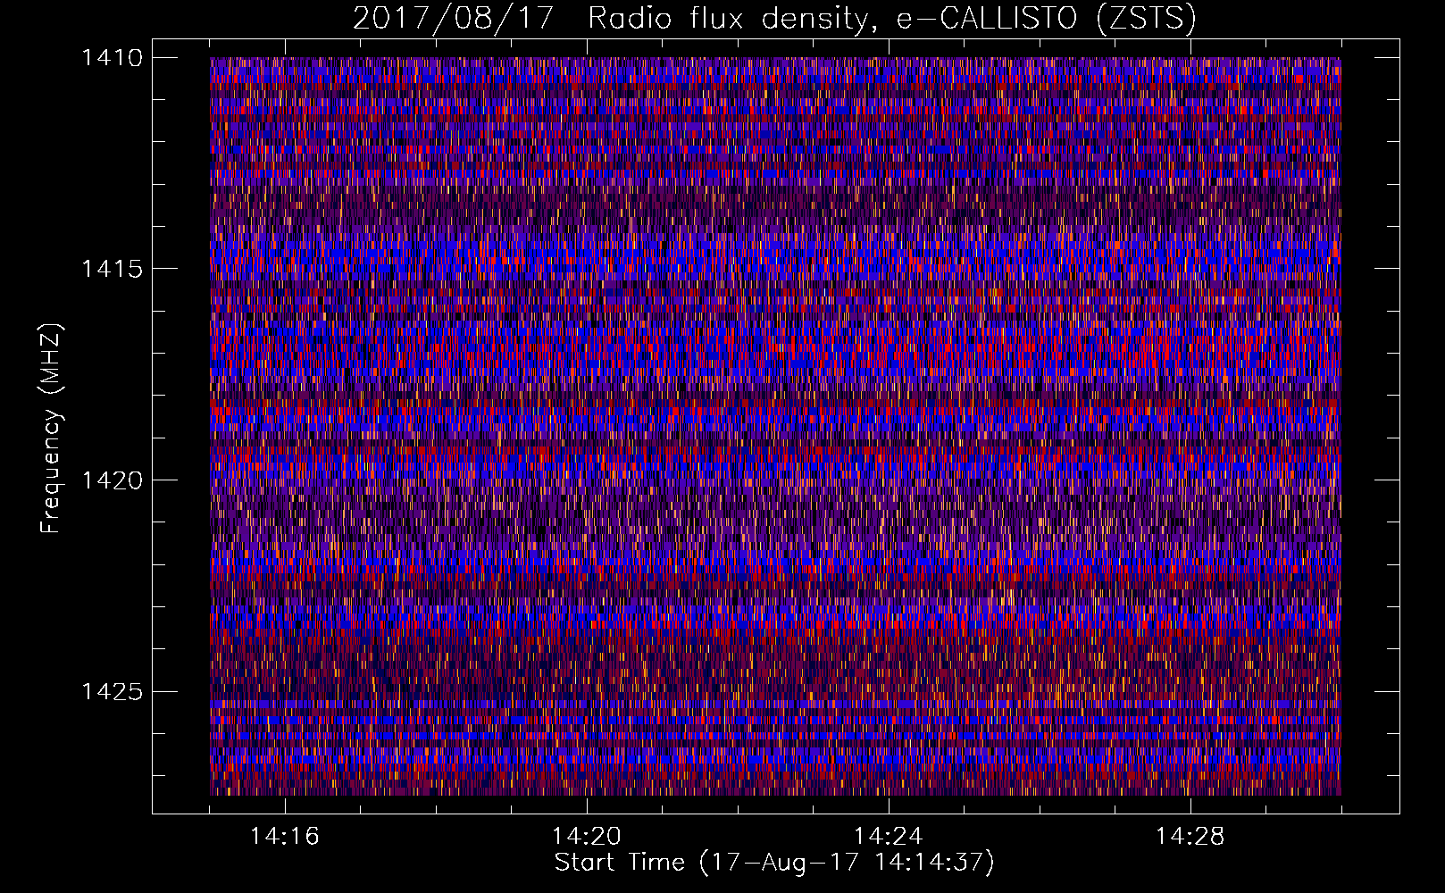Click inside the radio flux spectrogram image

point(775,426)
